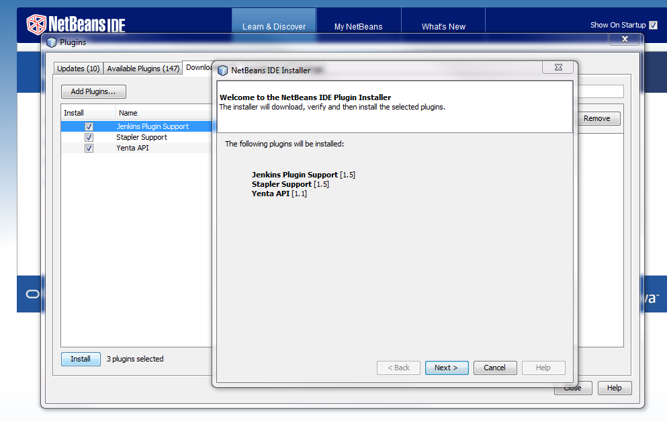Click the Add Plugins... button
The image size is (667, 422).
pos(93,91)
